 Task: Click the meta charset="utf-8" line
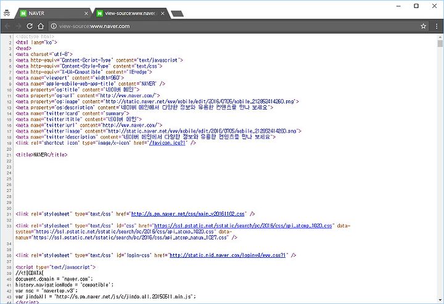[x=44, y=54]
